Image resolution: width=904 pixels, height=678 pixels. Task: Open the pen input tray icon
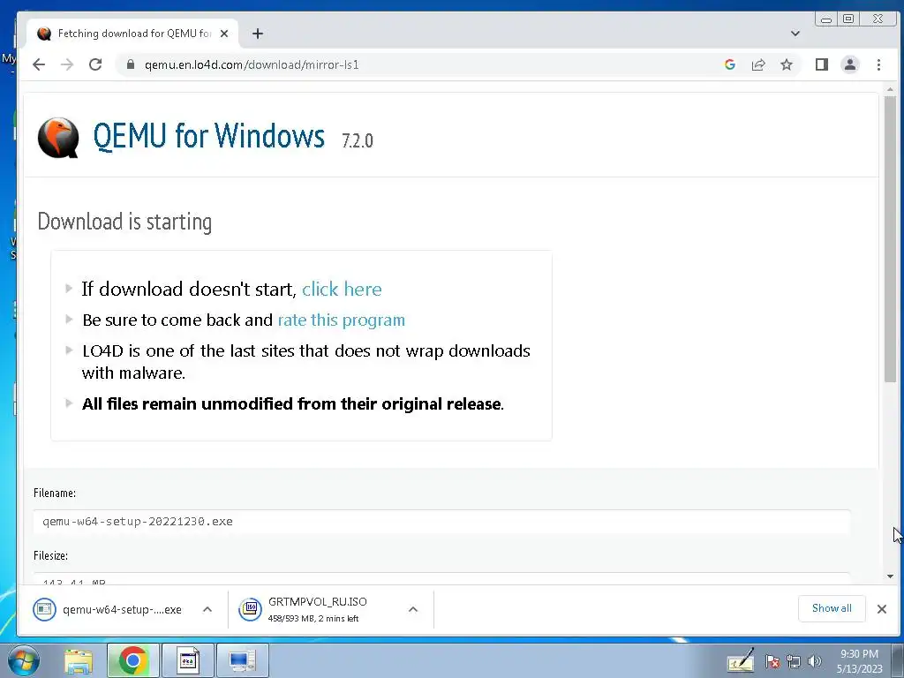click(741, 660)
